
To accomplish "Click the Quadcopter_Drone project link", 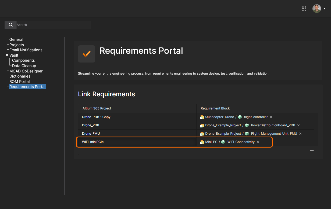I will click(219, 117).
